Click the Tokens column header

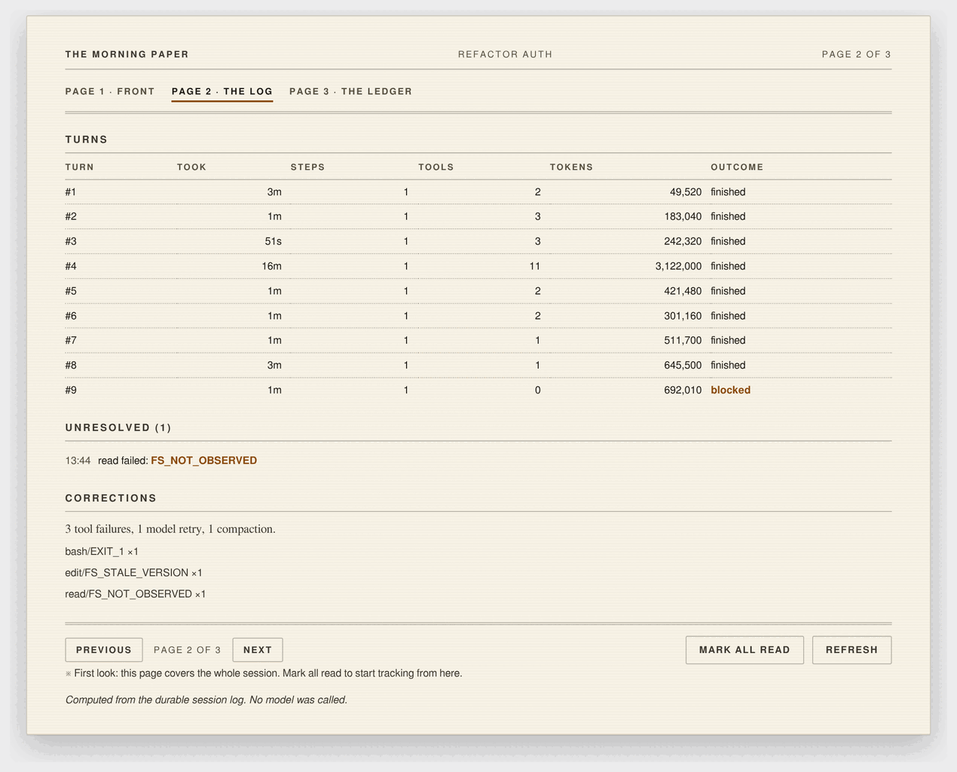click(571, 167)
